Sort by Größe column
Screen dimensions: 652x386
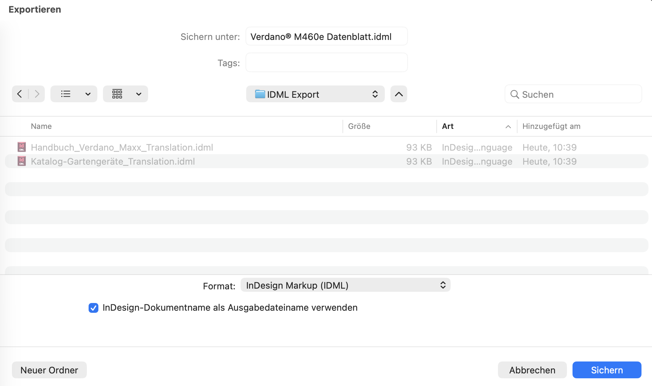359,126
